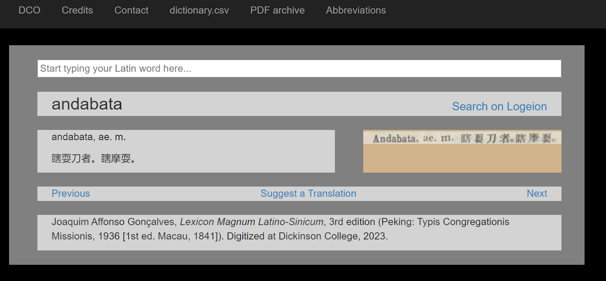Click the Latin word search input field
Image resolution: width=606 pixels, height=281 pixels.
(299, 68)
